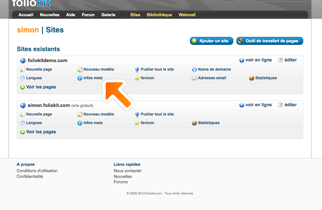Click voir en ligne link for foliokitdemo.com
Screen dimensions: 322x210
259,60
